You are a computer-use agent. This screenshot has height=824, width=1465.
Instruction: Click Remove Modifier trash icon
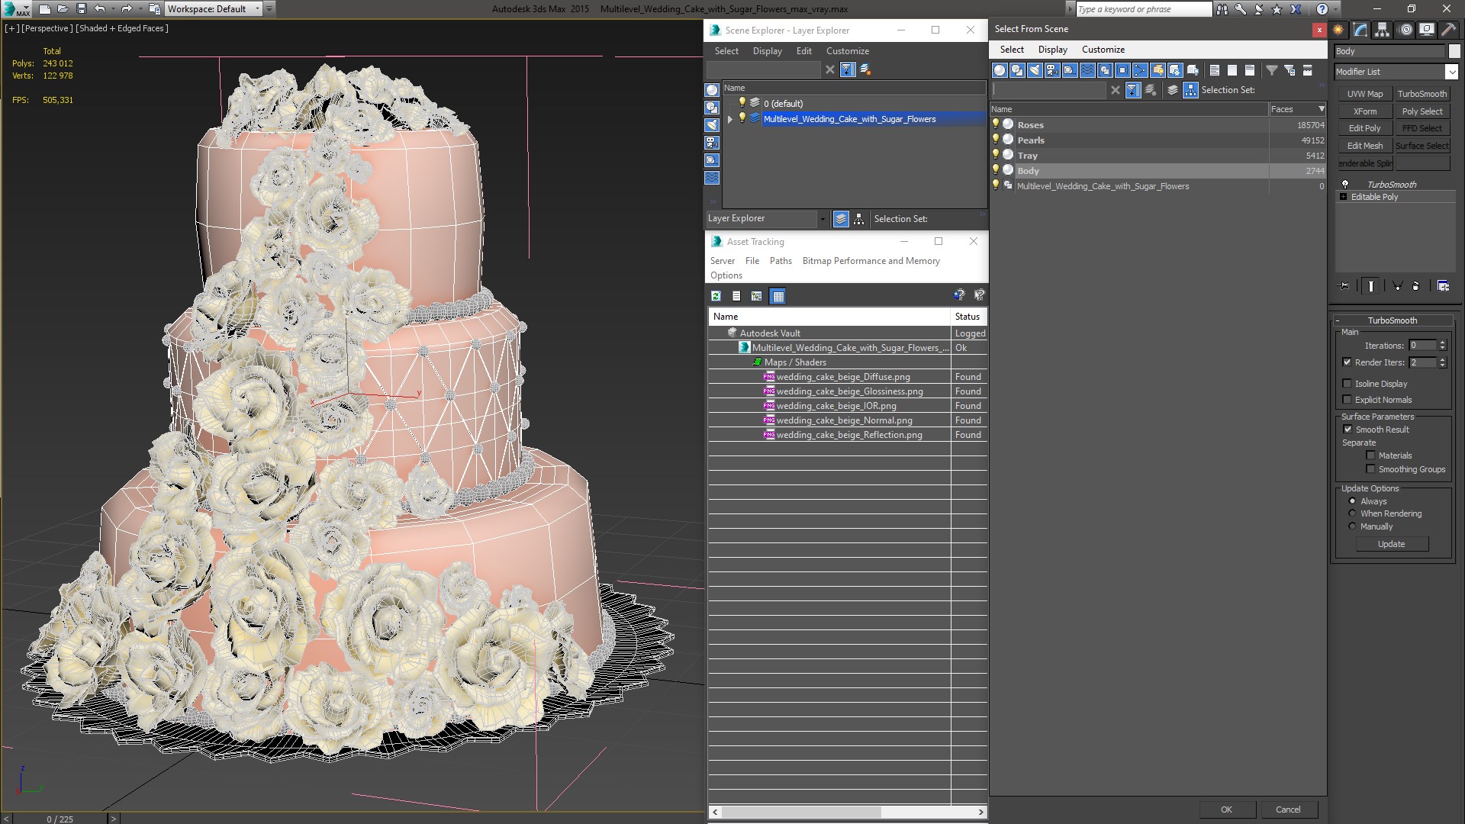pyautogui.click(x=1416, y=286)
